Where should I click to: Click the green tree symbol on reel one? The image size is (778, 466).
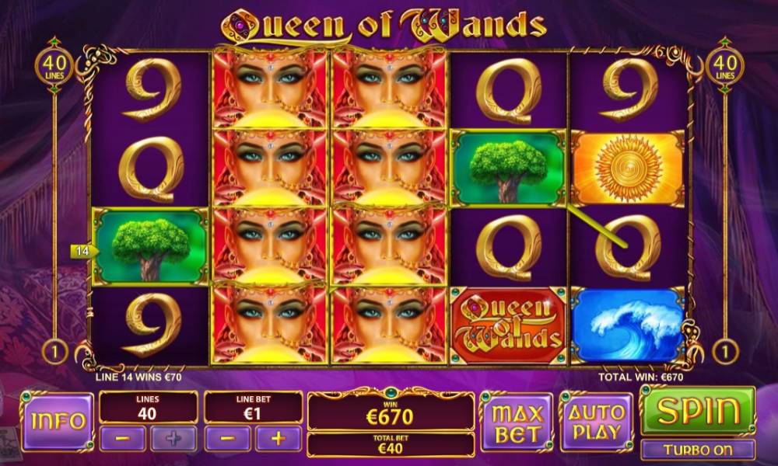pyautogui.click(x=150, y=247)
